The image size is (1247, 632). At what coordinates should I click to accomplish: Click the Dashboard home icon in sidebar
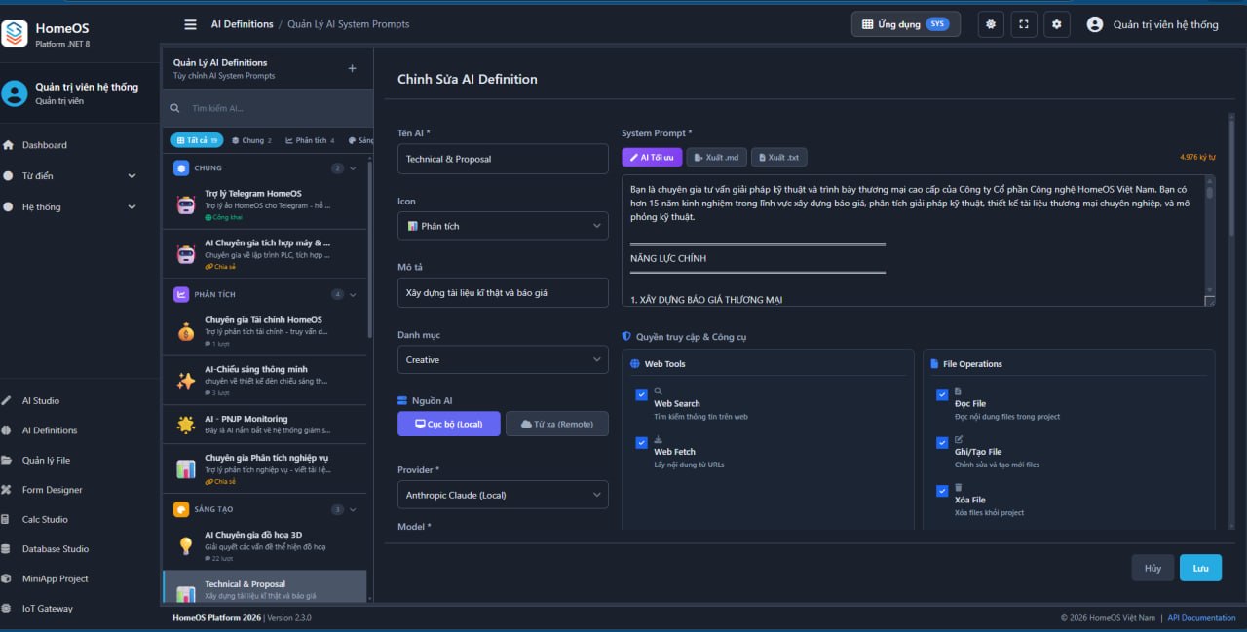click(x=8, y=145)
